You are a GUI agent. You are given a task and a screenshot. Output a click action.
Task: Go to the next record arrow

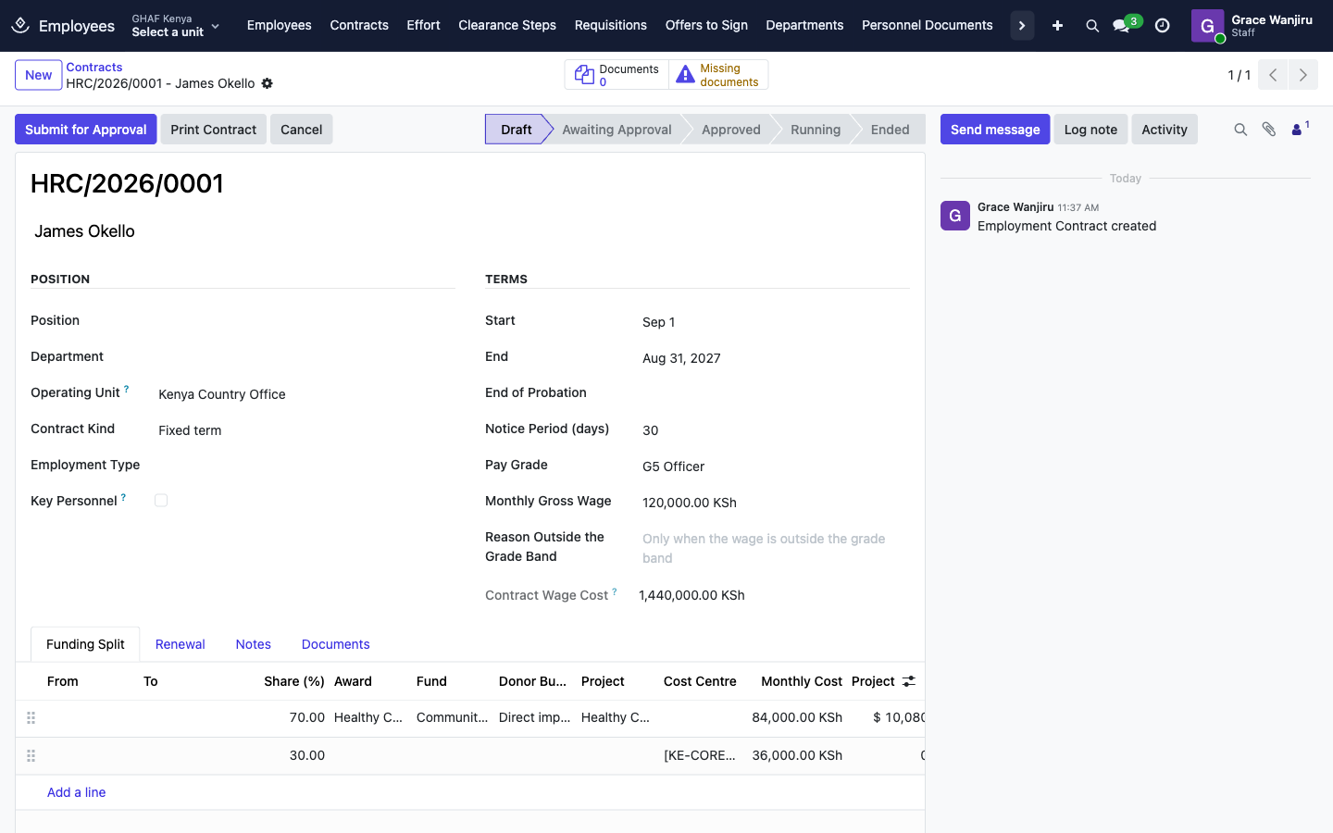click(1303, 75)
